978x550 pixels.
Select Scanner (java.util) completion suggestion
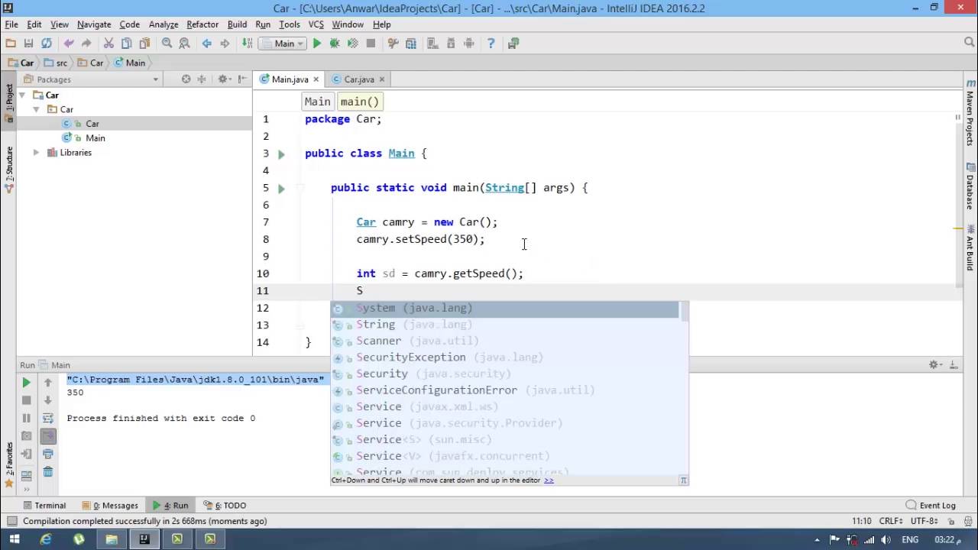pyautogui.click(x=504, y=341)
